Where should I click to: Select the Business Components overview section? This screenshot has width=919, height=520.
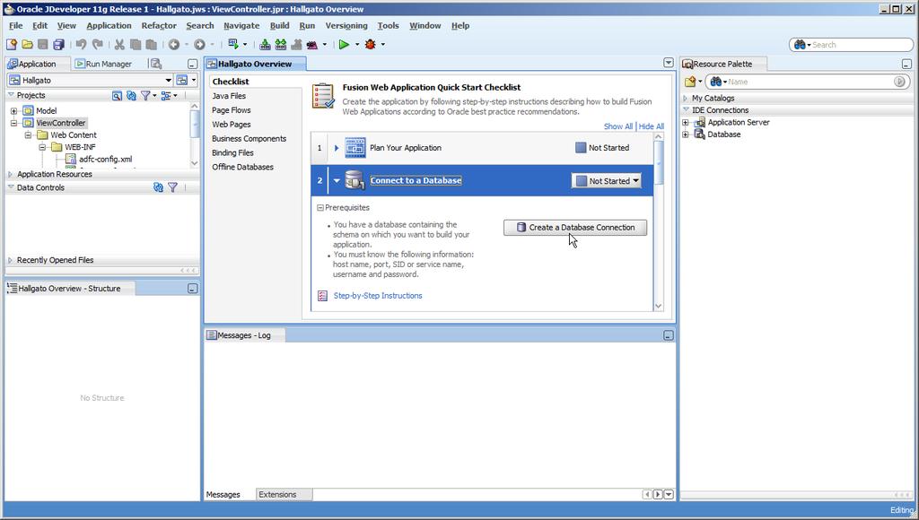click(249, 139)
